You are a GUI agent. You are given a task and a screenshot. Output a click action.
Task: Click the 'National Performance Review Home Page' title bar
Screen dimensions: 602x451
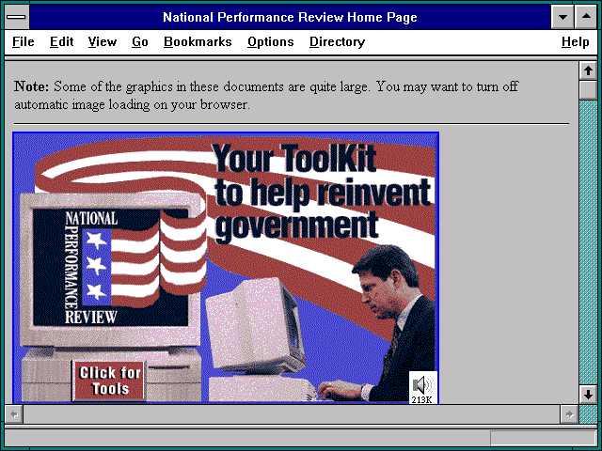290,17
